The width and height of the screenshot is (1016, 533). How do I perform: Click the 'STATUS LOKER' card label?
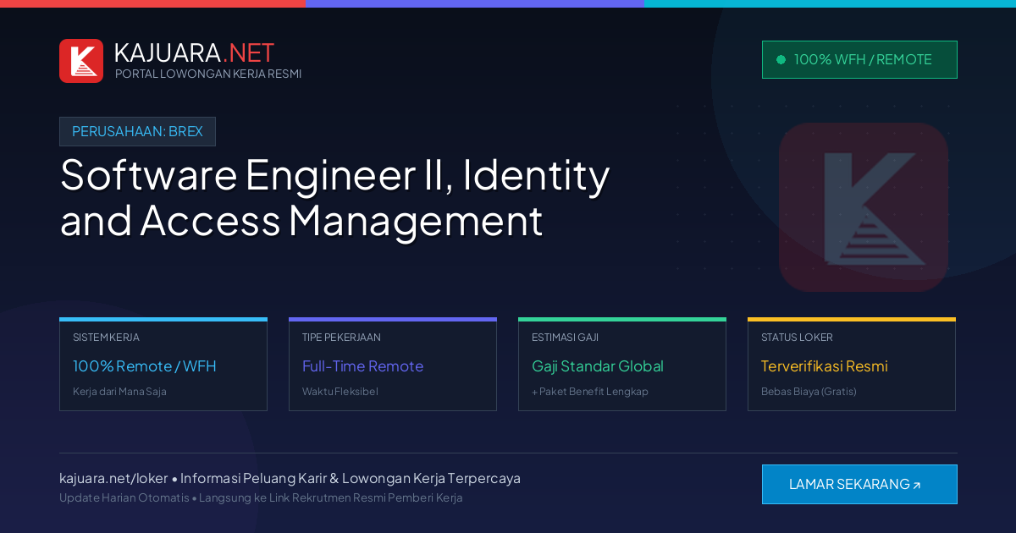pos(797,337)
